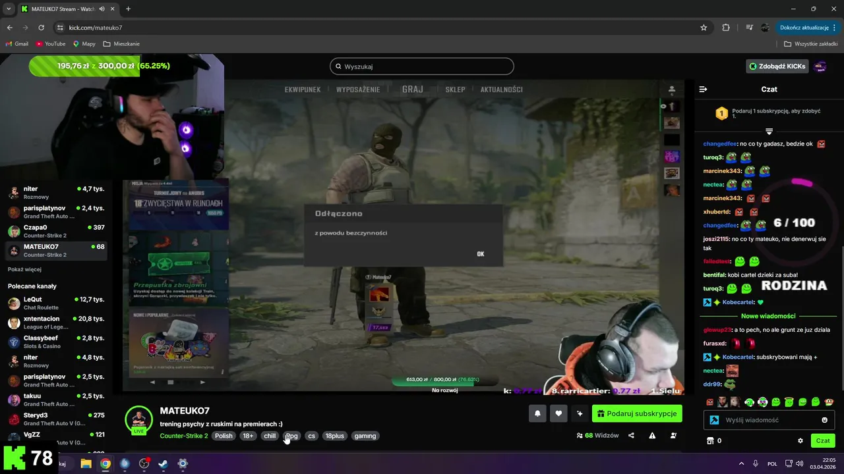Click Nowe wiadomości to jump to new messages
The image size is (844, 474).
coord(768,316)
